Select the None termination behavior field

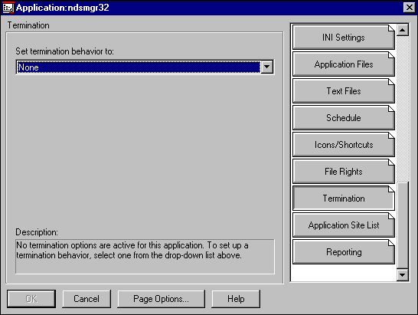(139, 67)
